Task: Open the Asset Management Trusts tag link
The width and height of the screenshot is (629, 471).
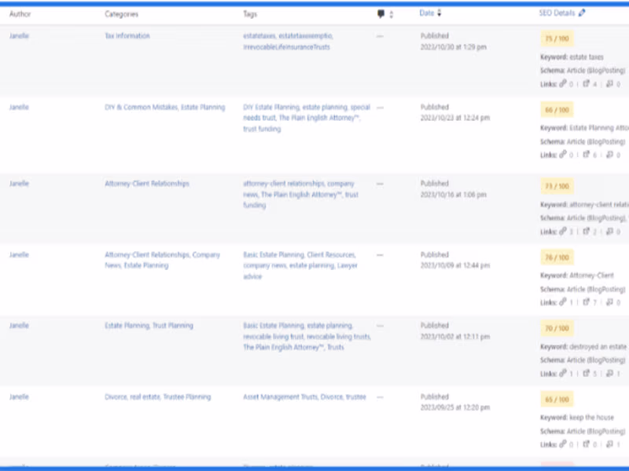Action: 281,396
